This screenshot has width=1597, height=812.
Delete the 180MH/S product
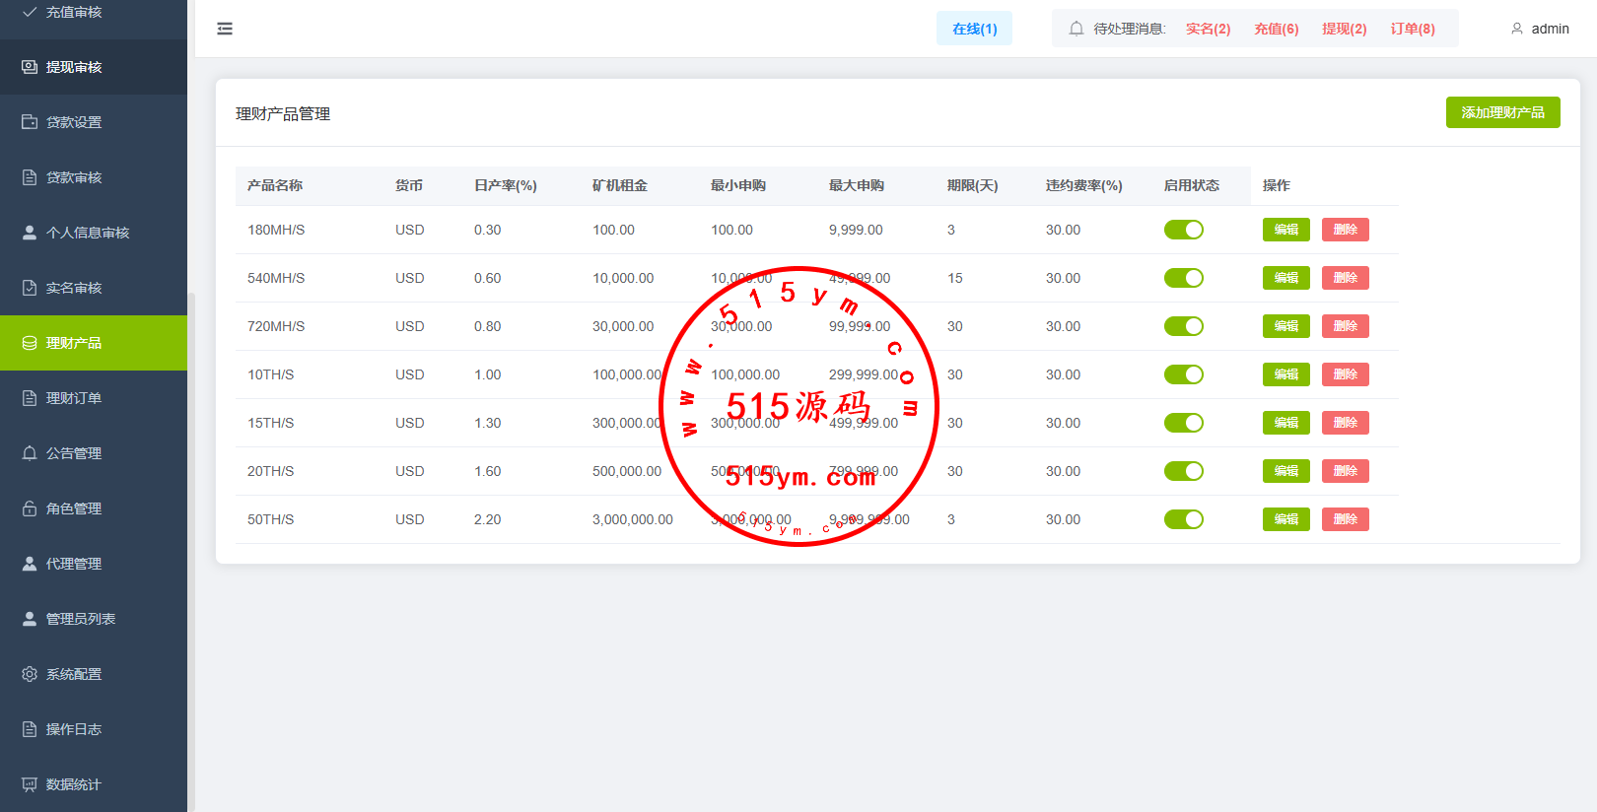(1346, 230)
